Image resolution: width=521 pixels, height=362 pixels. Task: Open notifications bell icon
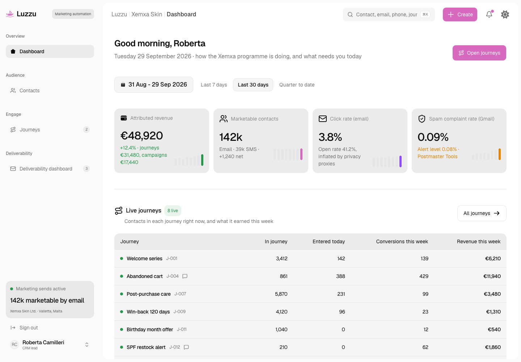(x=489, y=14)
